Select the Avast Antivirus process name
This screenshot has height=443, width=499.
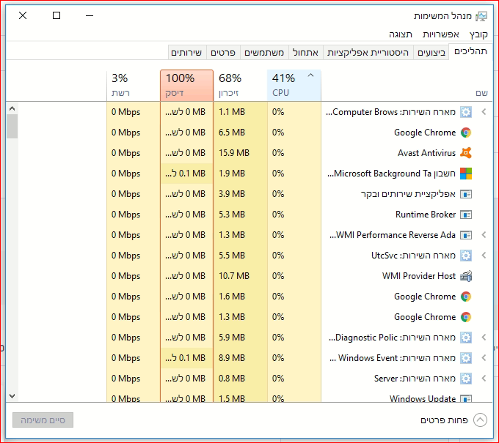pyautogui.click(x=426, y=153)
